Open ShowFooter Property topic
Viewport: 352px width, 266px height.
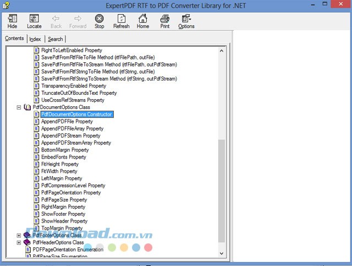(63, 214)
